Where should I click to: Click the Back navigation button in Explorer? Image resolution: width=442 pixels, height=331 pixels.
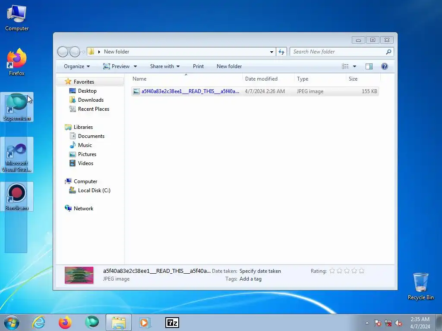63,52
